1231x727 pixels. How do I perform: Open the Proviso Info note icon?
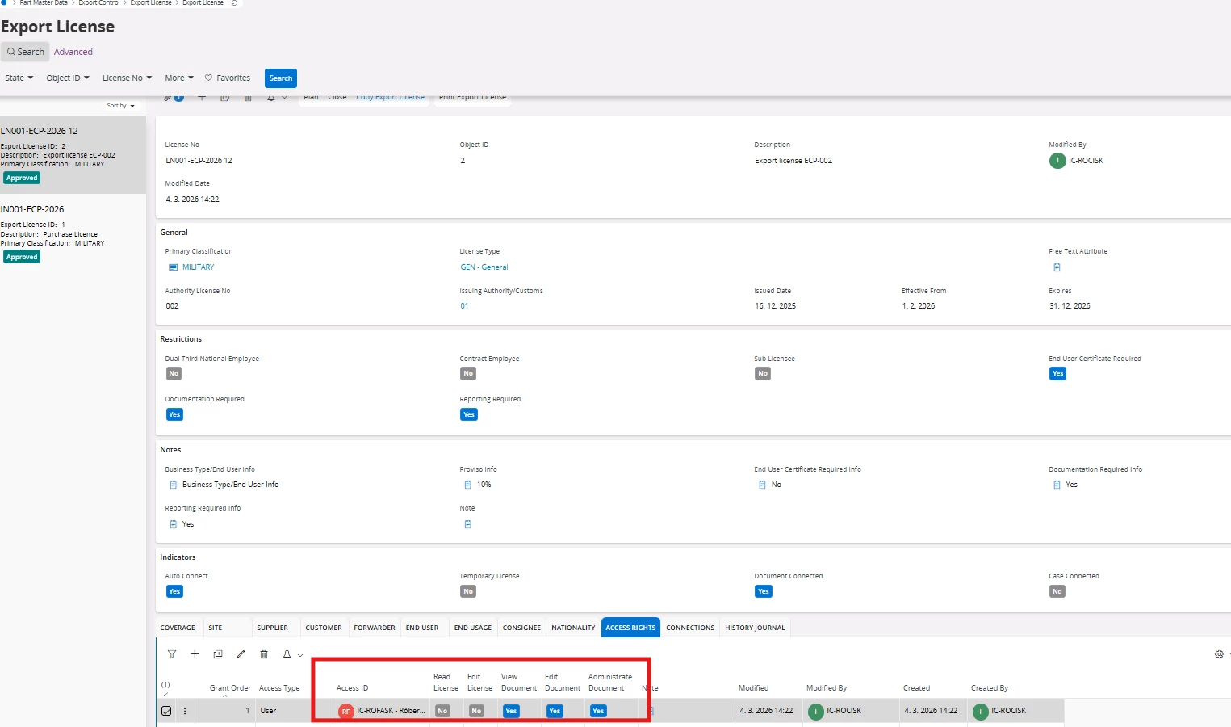467,485
